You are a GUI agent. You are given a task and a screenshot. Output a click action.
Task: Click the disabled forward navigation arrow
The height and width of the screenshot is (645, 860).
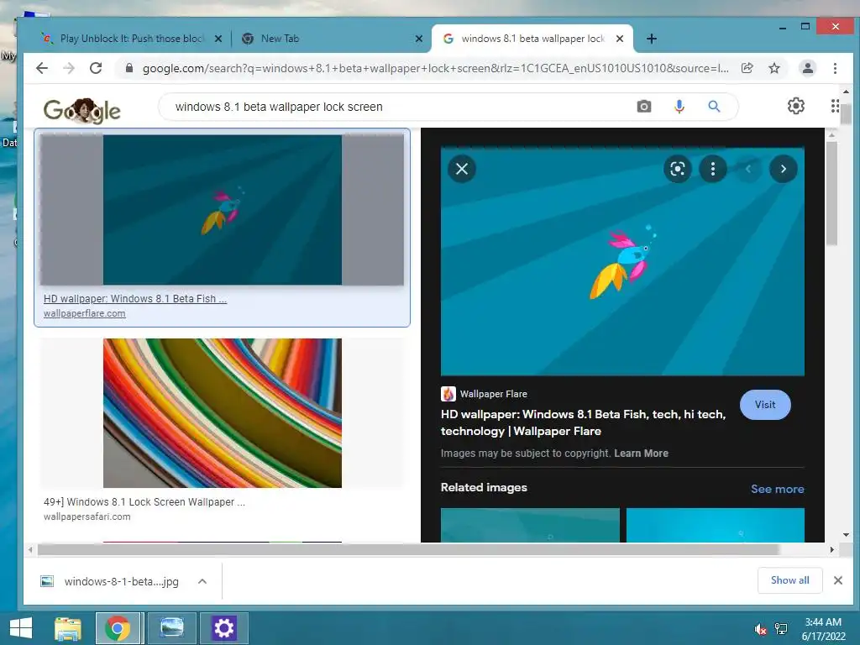(x=69, y=68)
